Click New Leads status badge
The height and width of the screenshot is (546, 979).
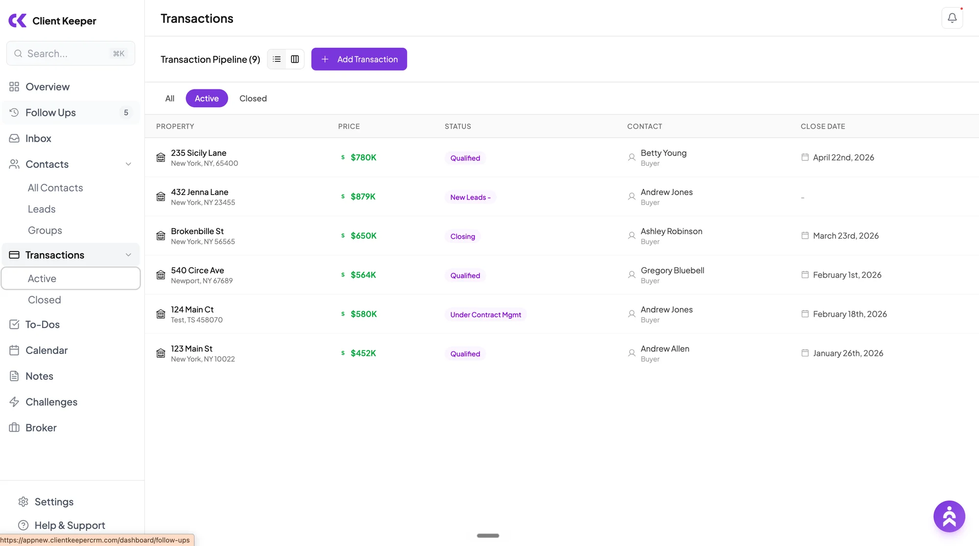(x=470, y=197)
